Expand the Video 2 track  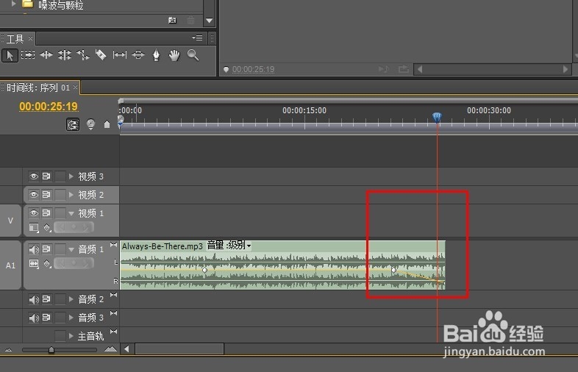[71, 194]
